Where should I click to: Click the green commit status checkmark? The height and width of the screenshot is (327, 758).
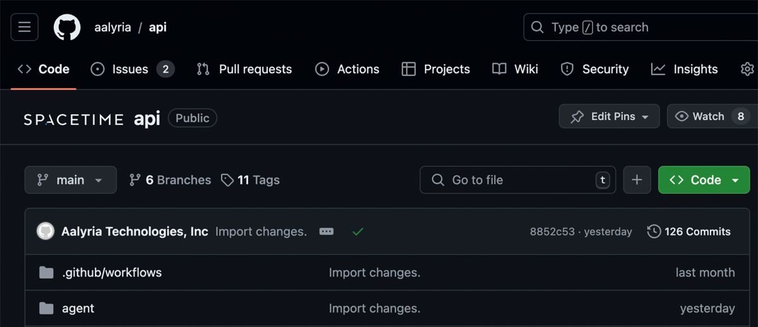tap(358, 232)
